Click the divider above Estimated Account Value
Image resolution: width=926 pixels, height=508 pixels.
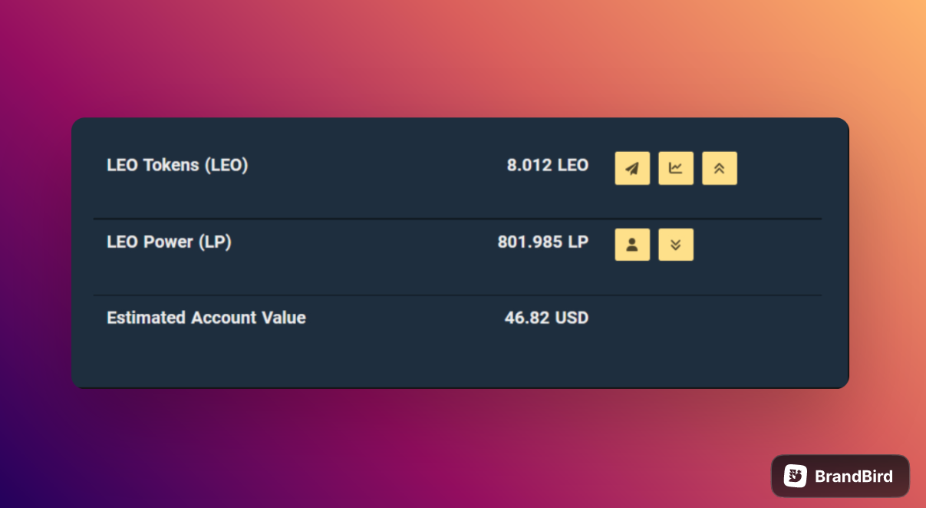coord(457,295)
